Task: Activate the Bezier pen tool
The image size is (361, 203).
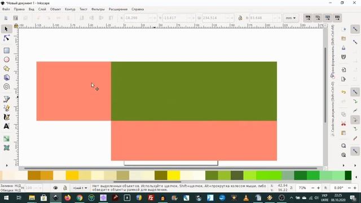Action: pyautogui.click(x=6, y=99)
